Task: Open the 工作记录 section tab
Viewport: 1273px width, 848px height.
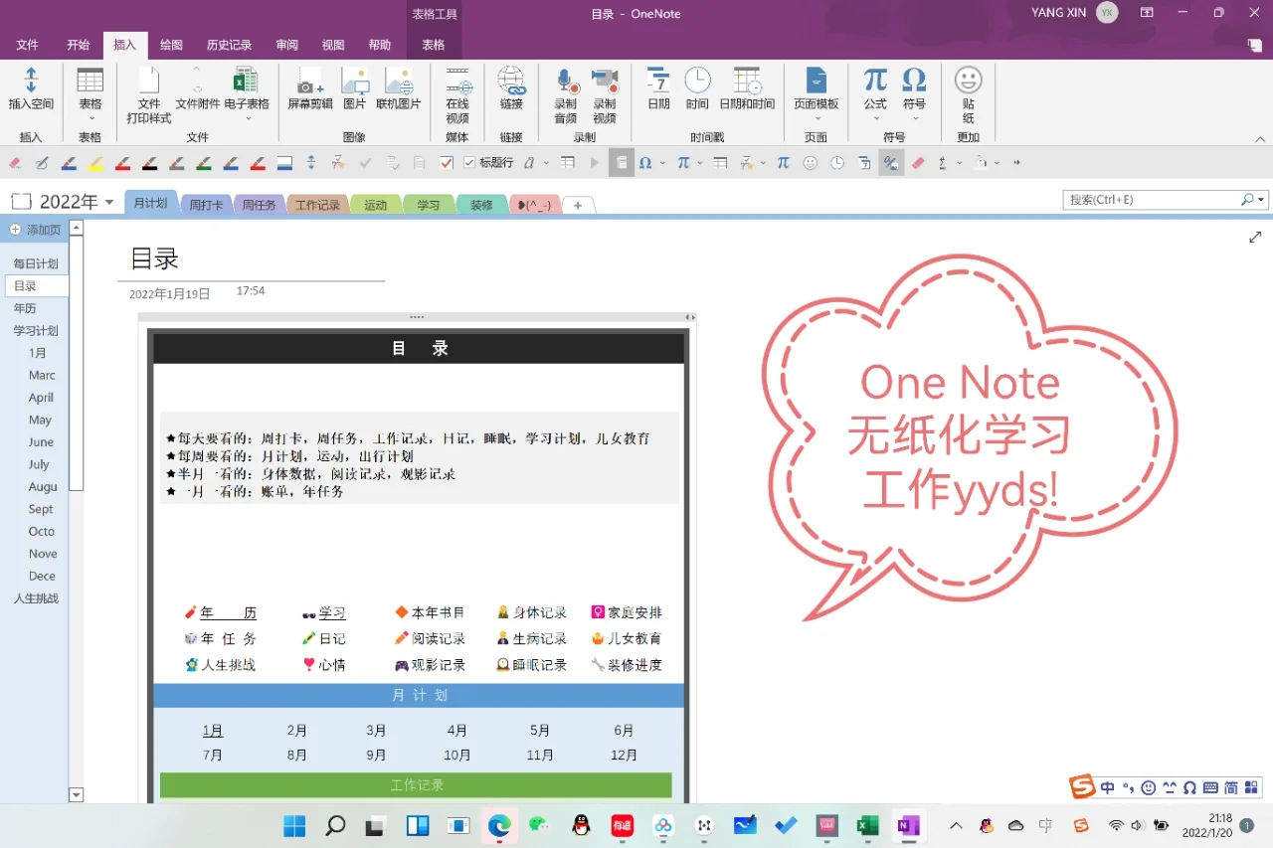Action: [x=317, y=205]
